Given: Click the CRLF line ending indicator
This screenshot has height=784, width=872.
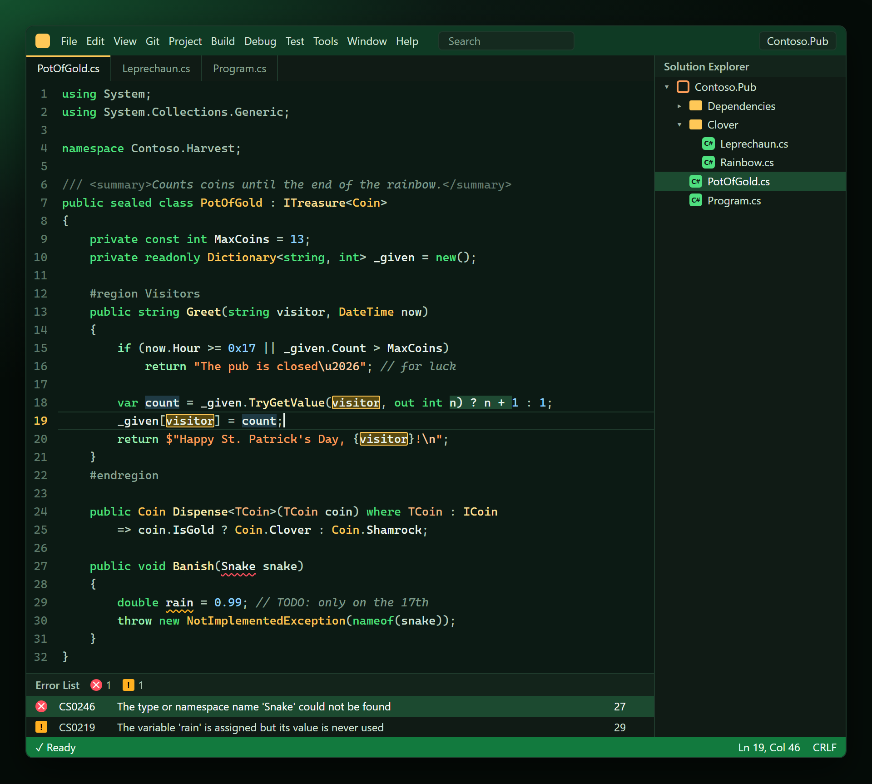Looking at the screenshot, I should point(824,748).
